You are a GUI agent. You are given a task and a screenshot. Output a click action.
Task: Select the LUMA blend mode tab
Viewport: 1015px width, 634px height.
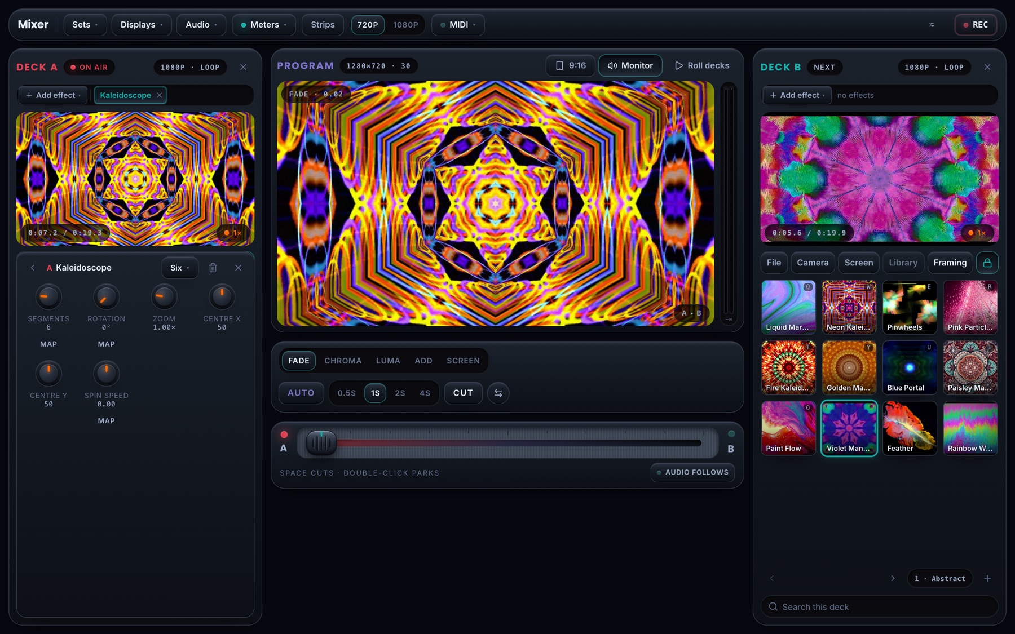388,361
